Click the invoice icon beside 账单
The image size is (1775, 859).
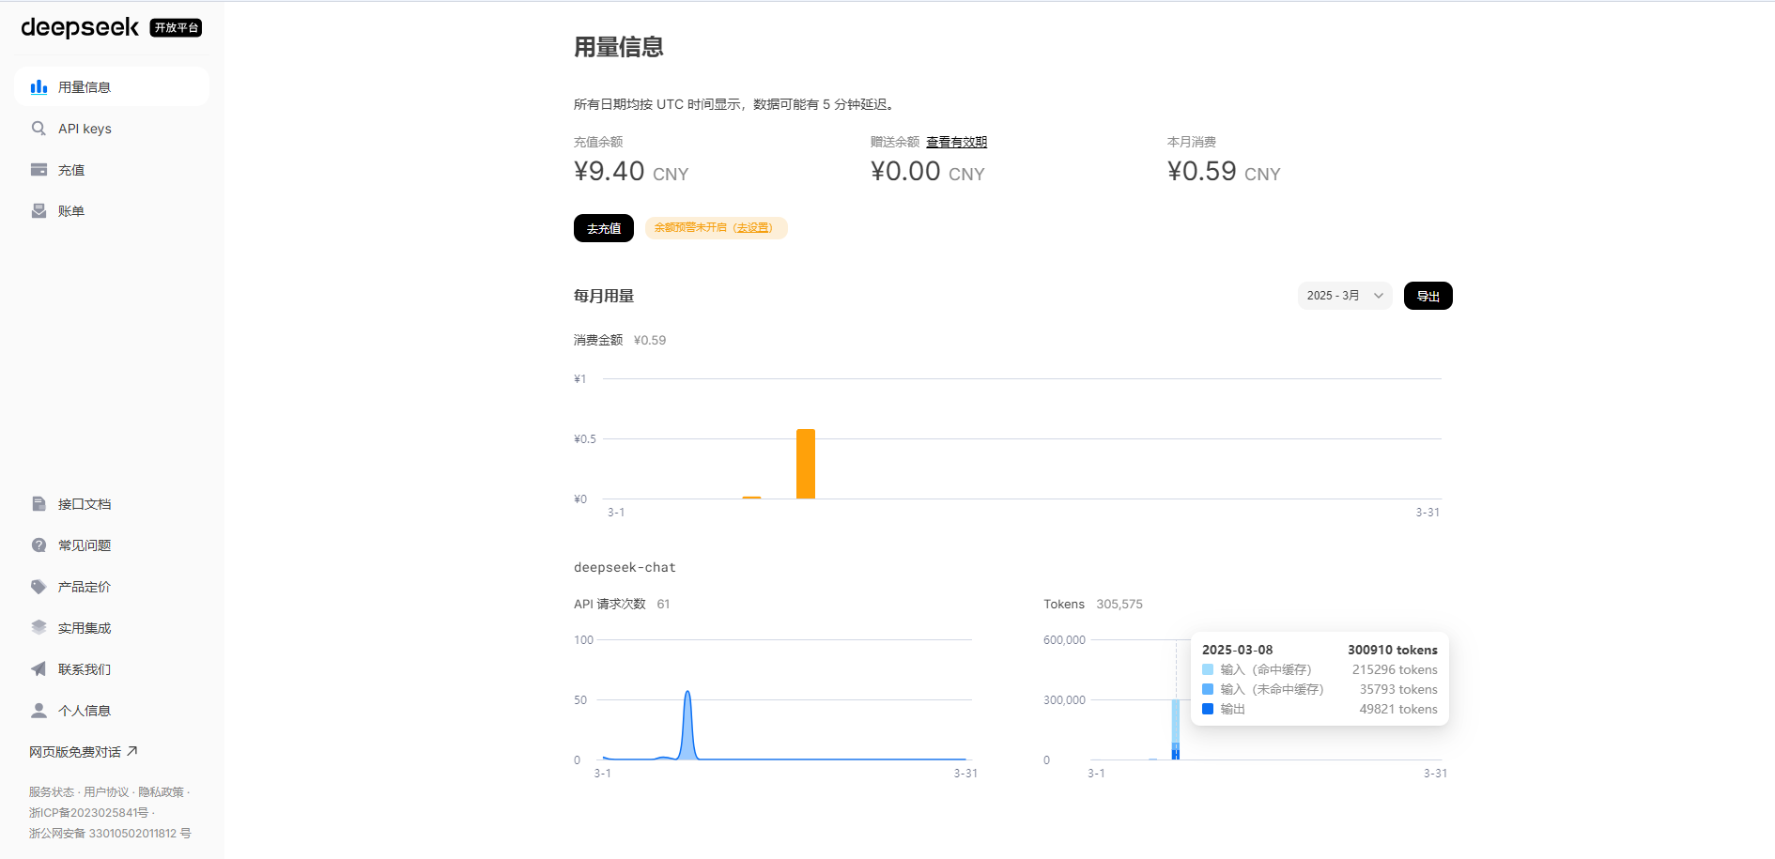[39, 211]
